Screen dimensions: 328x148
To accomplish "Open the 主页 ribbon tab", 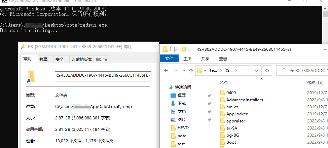I will [x=187, y=59].
